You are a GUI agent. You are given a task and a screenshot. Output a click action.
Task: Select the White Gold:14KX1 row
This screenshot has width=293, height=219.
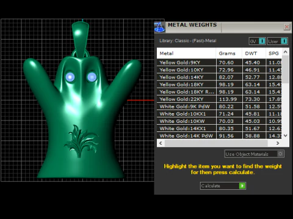219,128
